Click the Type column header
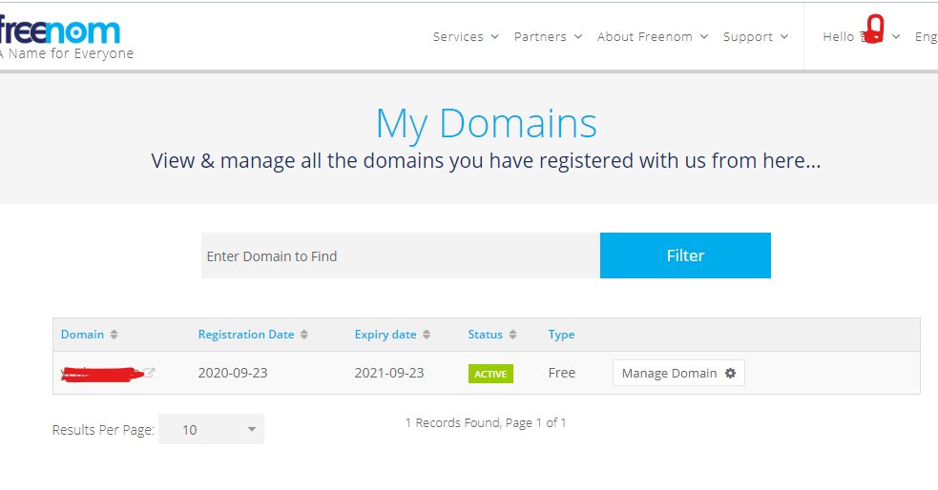This screenshot has height=490, width=938. click(x=561, y=335)
